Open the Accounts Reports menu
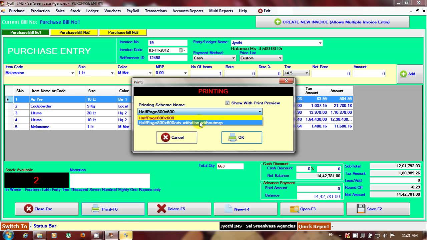The width and height of the screenshot is (427, 240). pyautogui.click(x=187, y=11)
